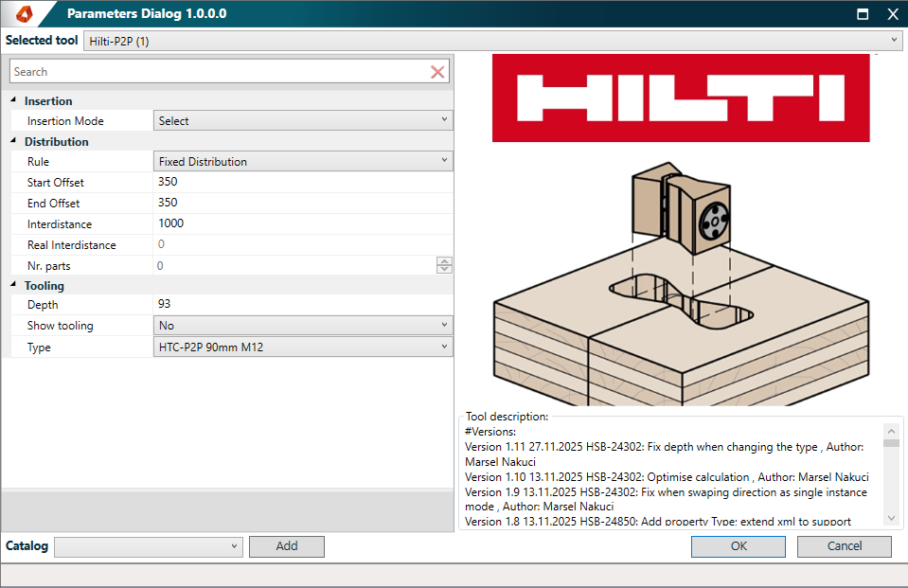Select the Depth label
The image size is (908, 588).
[x=43, y=305]
